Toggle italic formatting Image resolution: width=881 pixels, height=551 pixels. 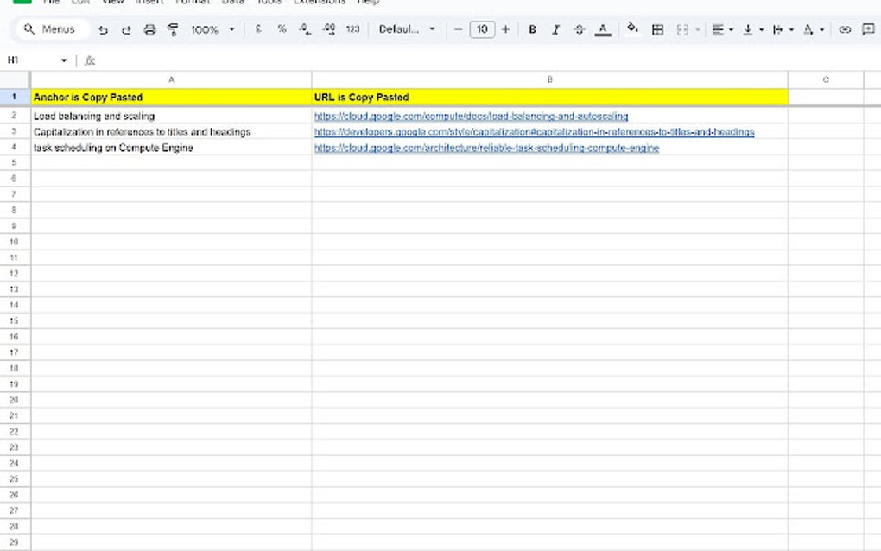point(555,28)
